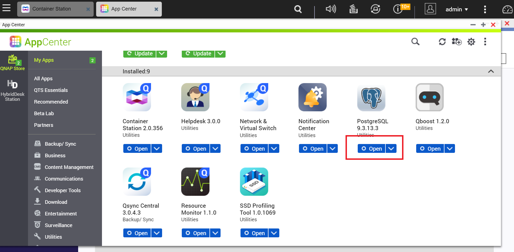Click the first Update button
The height and width of the screenshot is (252, 514).
point(139,54)
